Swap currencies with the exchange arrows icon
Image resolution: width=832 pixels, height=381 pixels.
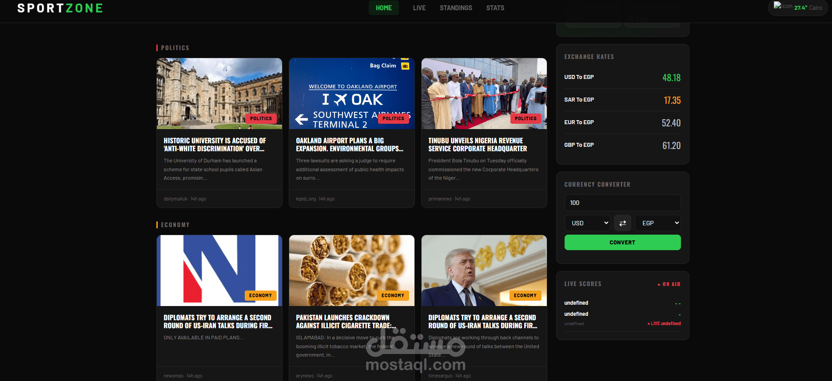tap(622, 223)
